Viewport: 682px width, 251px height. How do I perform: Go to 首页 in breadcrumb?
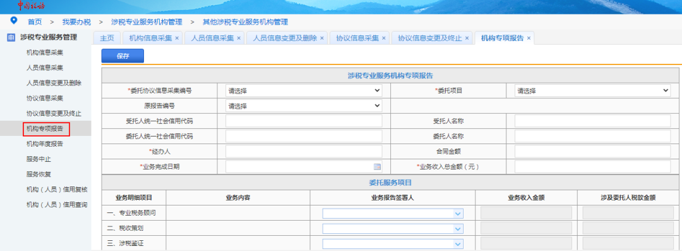pyautogui.click(x=35, y=21)
